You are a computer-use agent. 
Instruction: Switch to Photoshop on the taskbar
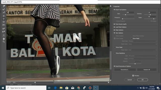point(96,88)
